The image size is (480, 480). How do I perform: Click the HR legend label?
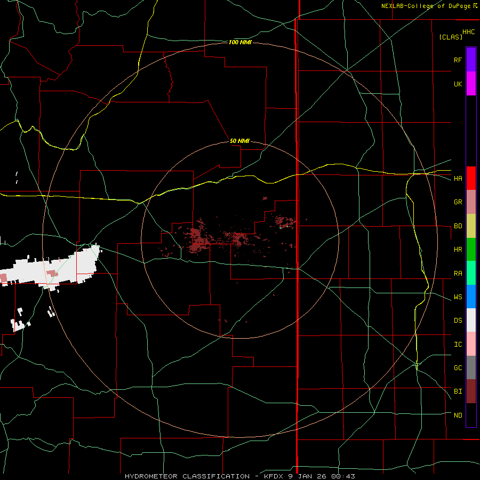(x=458, y=250)
